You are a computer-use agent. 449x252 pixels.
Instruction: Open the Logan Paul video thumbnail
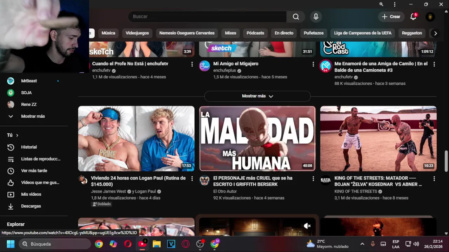136,139
